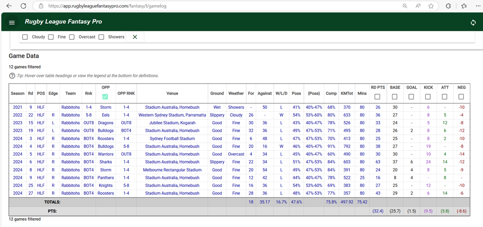483x227 pixels.
Task: Click the 497.92 KMTot total
Action: pyautogui.click(x=346, y=202)
